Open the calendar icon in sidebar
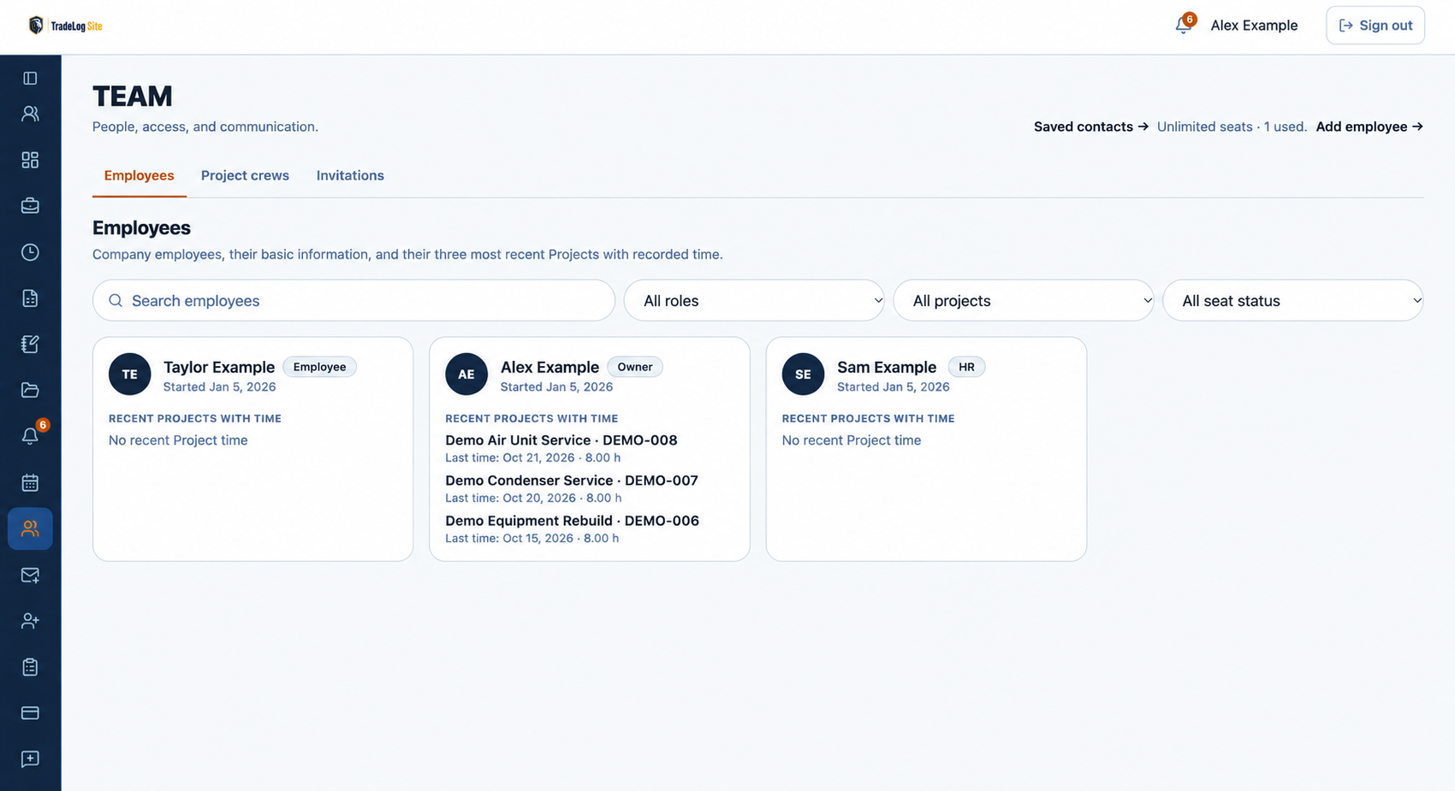 [30, 482]
